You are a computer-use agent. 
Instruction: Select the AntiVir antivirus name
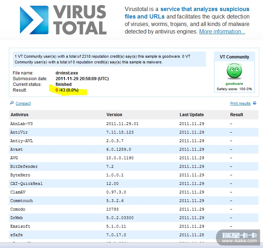[x=19, y=132]
